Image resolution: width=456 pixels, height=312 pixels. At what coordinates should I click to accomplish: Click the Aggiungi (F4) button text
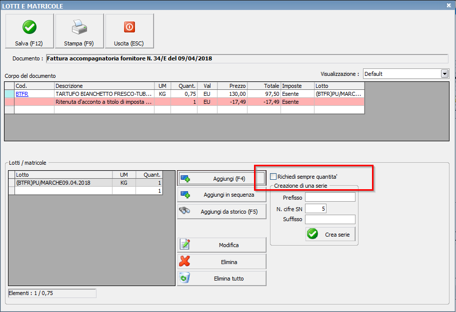click(229, 179)
